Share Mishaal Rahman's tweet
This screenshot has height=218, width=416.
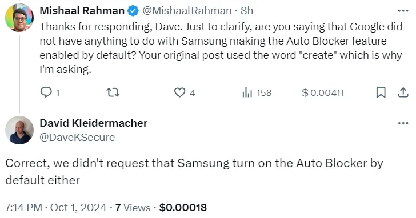point(403,92)
